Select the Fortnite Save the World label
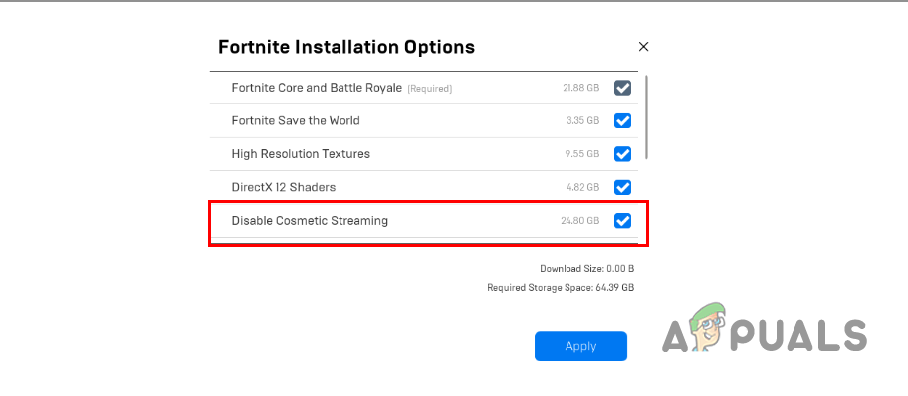The image size is (908, 396). [296, 121]
